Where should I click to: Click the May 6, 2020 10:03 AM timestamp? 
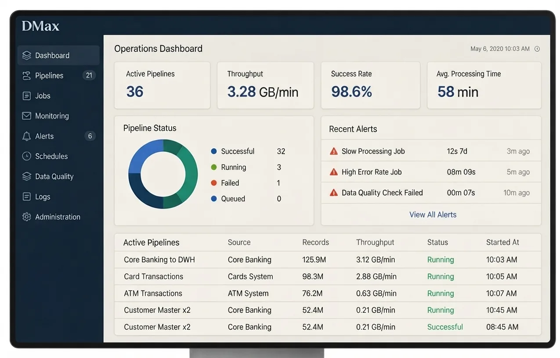coord(500,49)
